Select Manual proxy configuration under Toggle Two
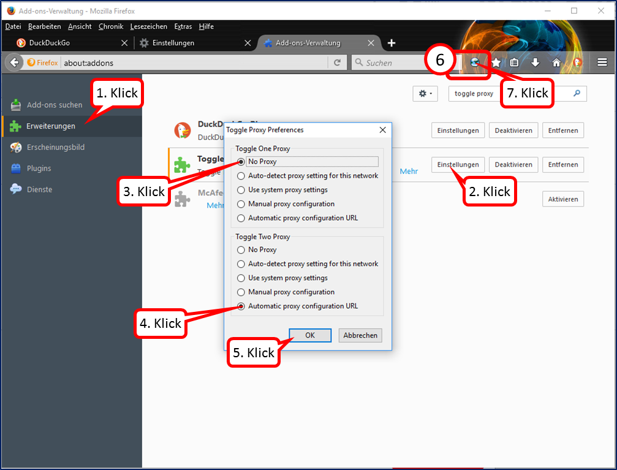The image size is (617, 470). (241, 292)
